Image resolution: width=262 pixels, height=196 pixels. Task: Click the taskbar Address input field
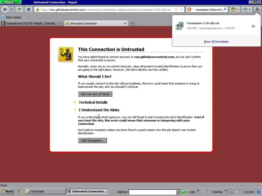(152, 192)
